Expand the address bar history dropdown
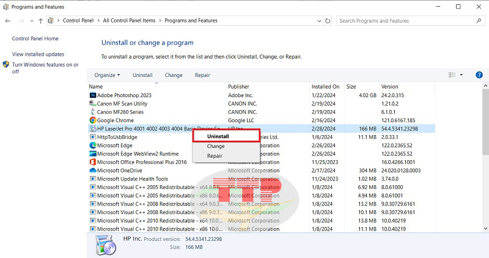The width and height of the screenshot is (489, 258). pos(319,21)
